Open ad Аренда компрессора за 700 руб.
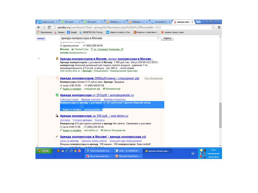The width and height of the screenshot is (258, 193). [x=94, y=116]
